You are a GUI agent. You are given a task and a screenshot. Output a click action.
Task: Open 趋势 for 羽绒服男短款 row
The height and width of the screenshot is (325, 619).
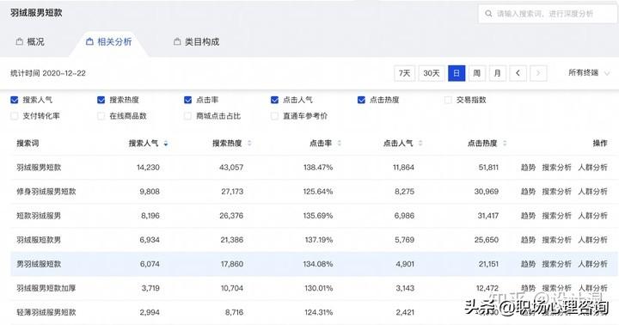pyautogui.click(x=528, y=168)
